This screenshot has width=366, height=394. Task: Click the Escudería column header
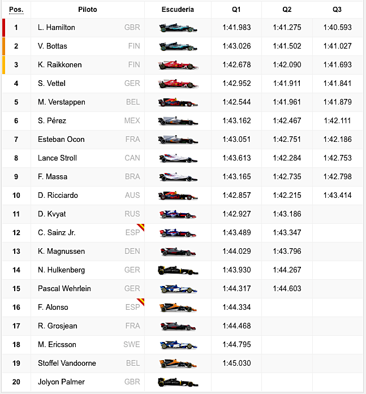point(178,10)
